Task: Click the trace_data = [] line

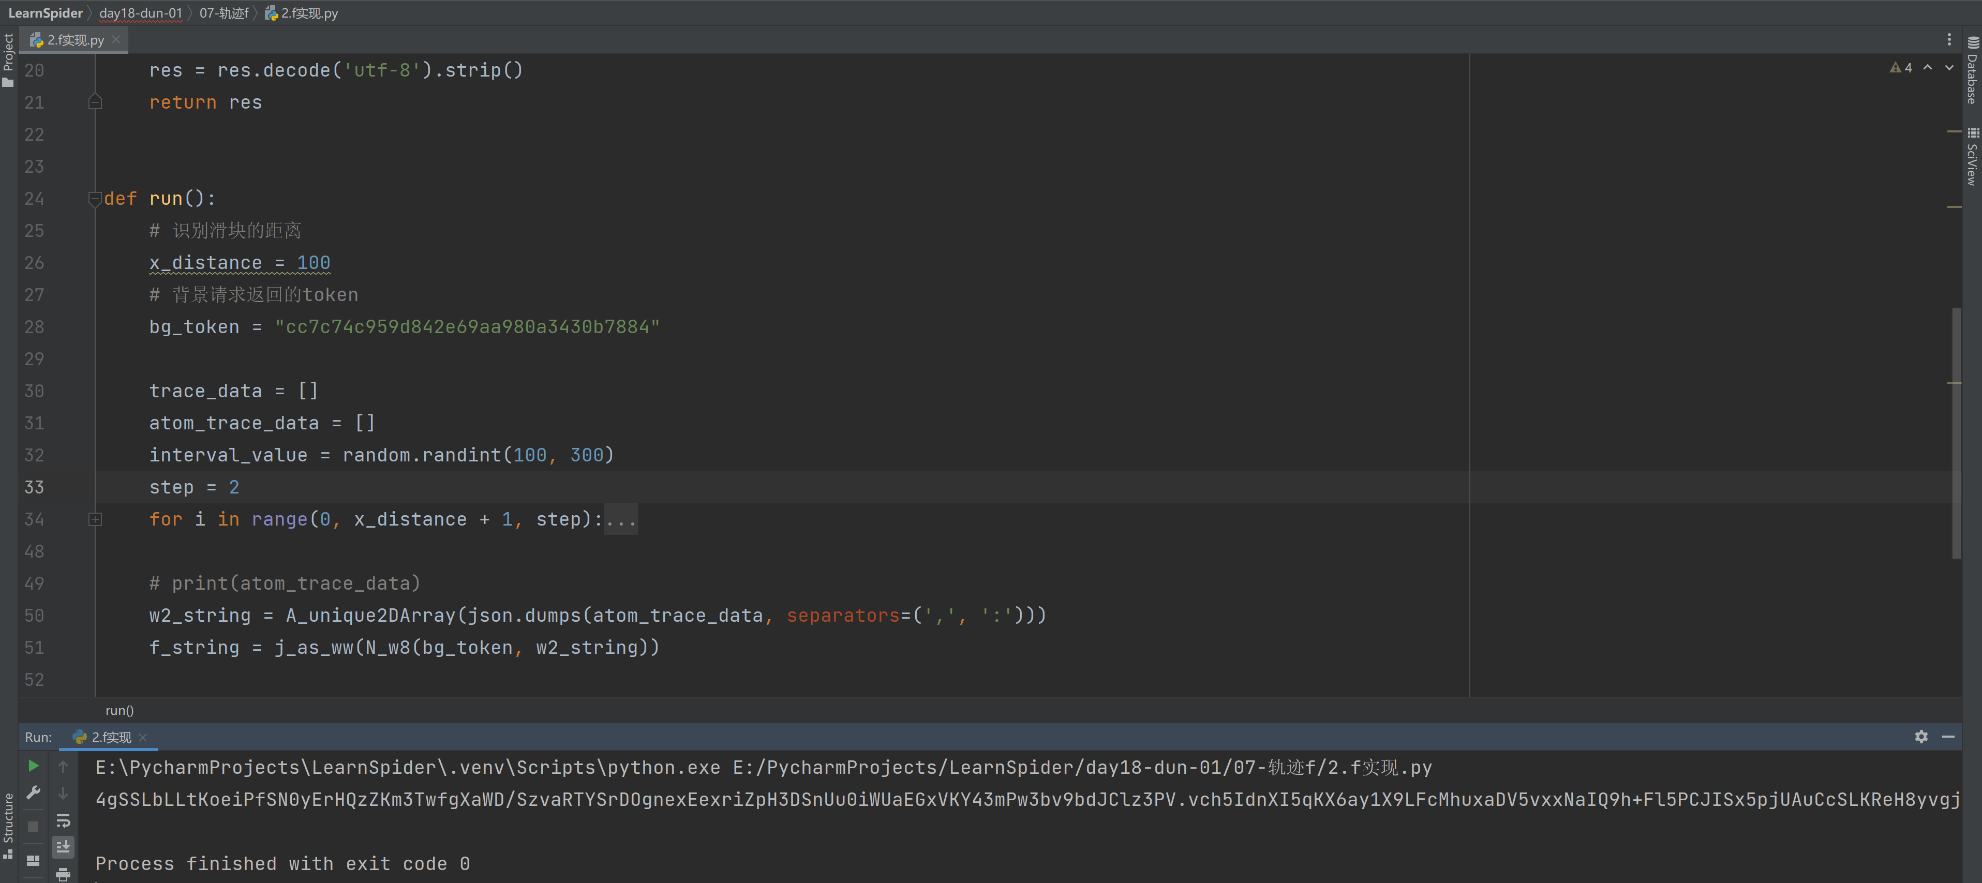Action: point(233,391)
